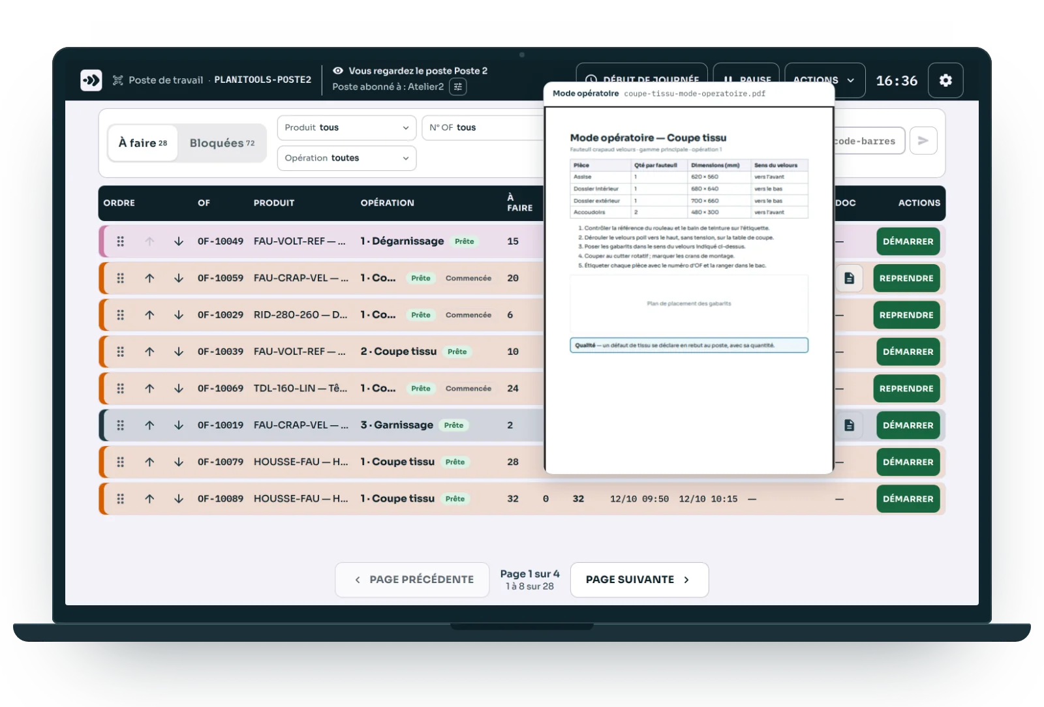Grab the drag handle of OF-10029
This screenshot has height=707, width=1044.
(x=120, y=315)
